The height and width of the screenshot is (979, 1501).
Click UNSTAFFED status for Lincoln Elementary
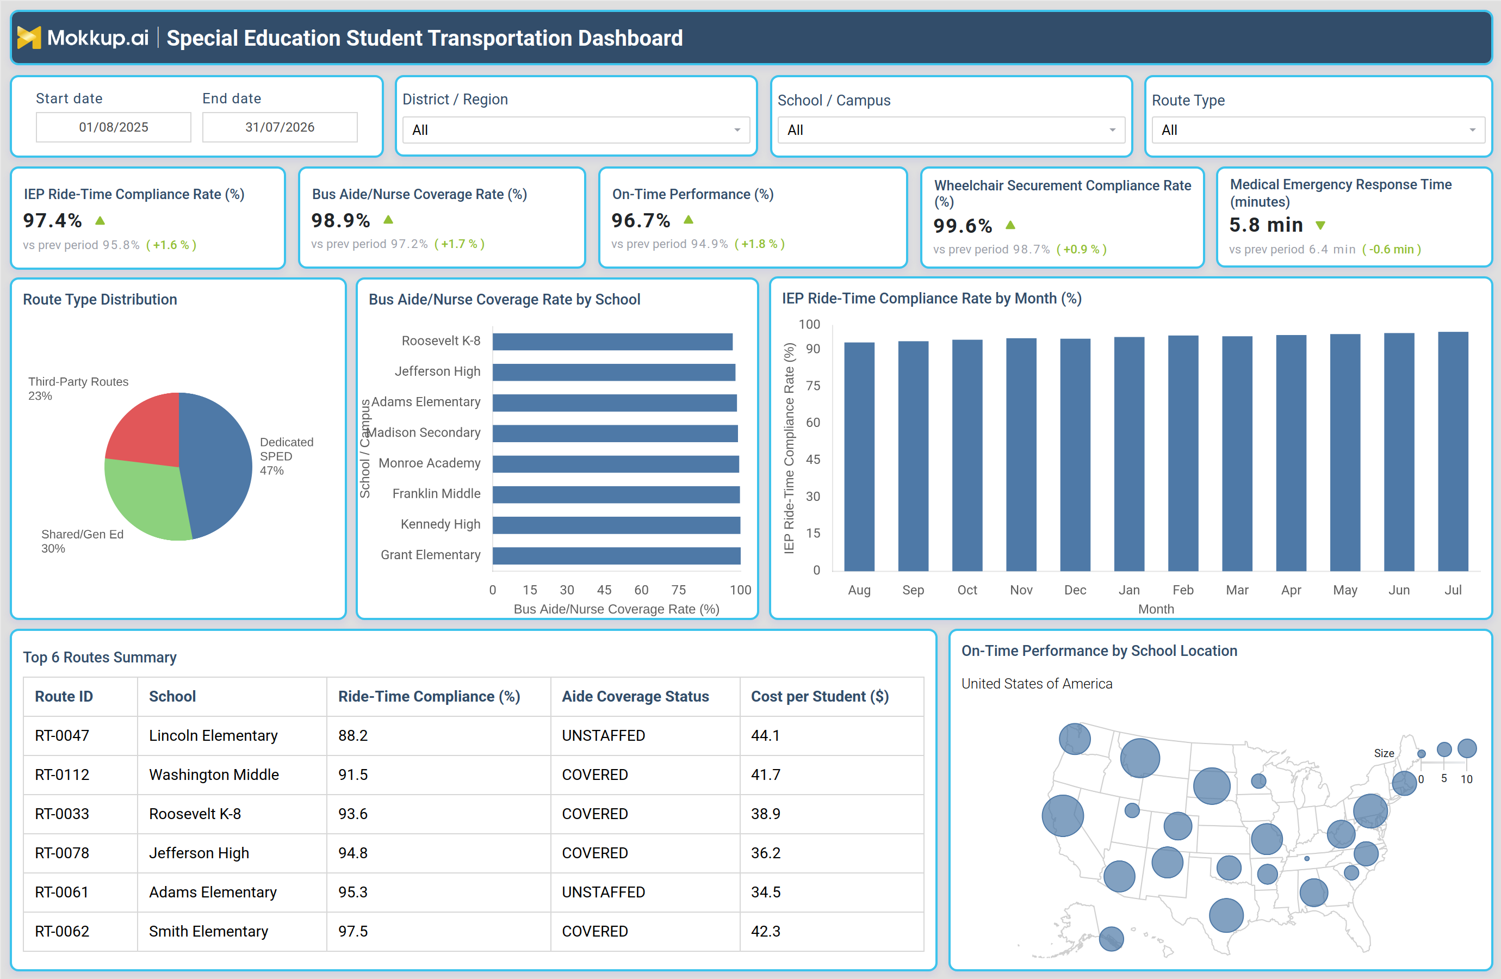click(645, 735)
